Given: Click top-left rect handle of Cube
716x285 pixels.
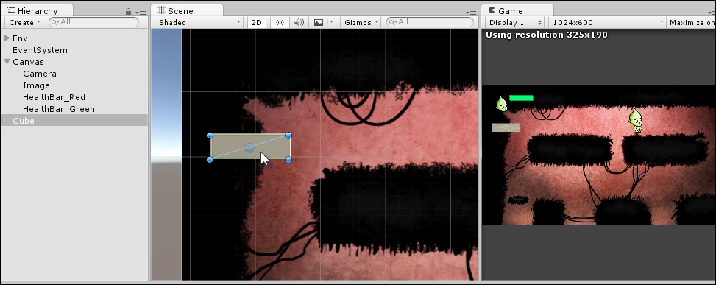Looking at the screenshot, I should click(210, 136).
